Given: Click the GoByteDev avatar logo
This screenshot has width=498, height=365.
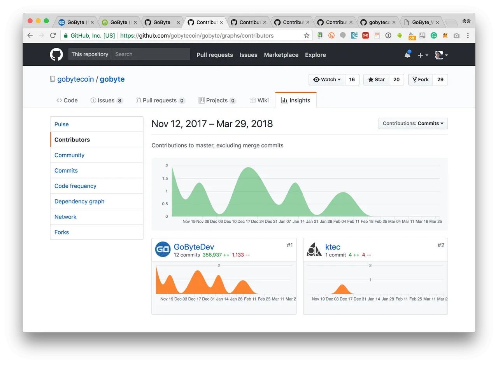Looking at the screenshot, I should click(163, 249).
